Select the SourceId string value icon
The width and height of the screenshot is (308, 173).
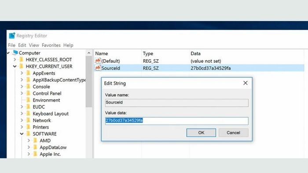pyautogui.click(x=98, y=68)
